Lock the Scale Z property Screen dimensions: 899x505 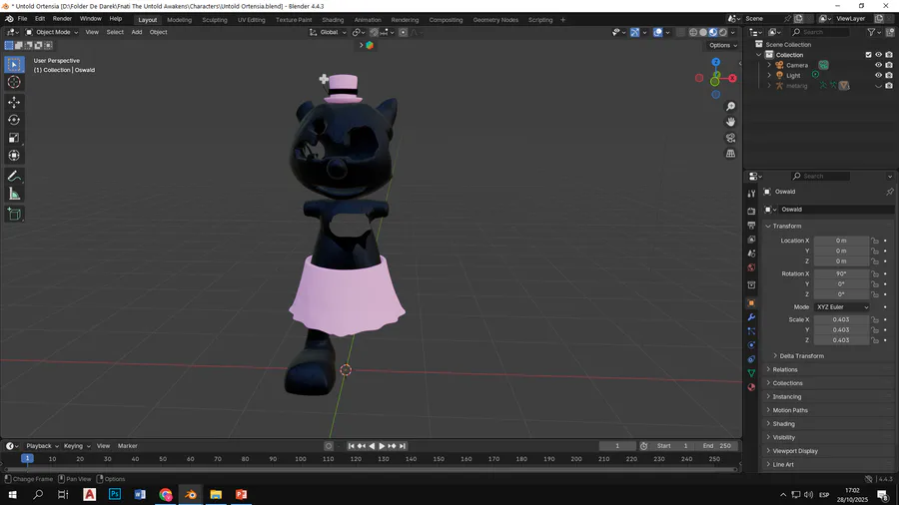pos(875,340)
